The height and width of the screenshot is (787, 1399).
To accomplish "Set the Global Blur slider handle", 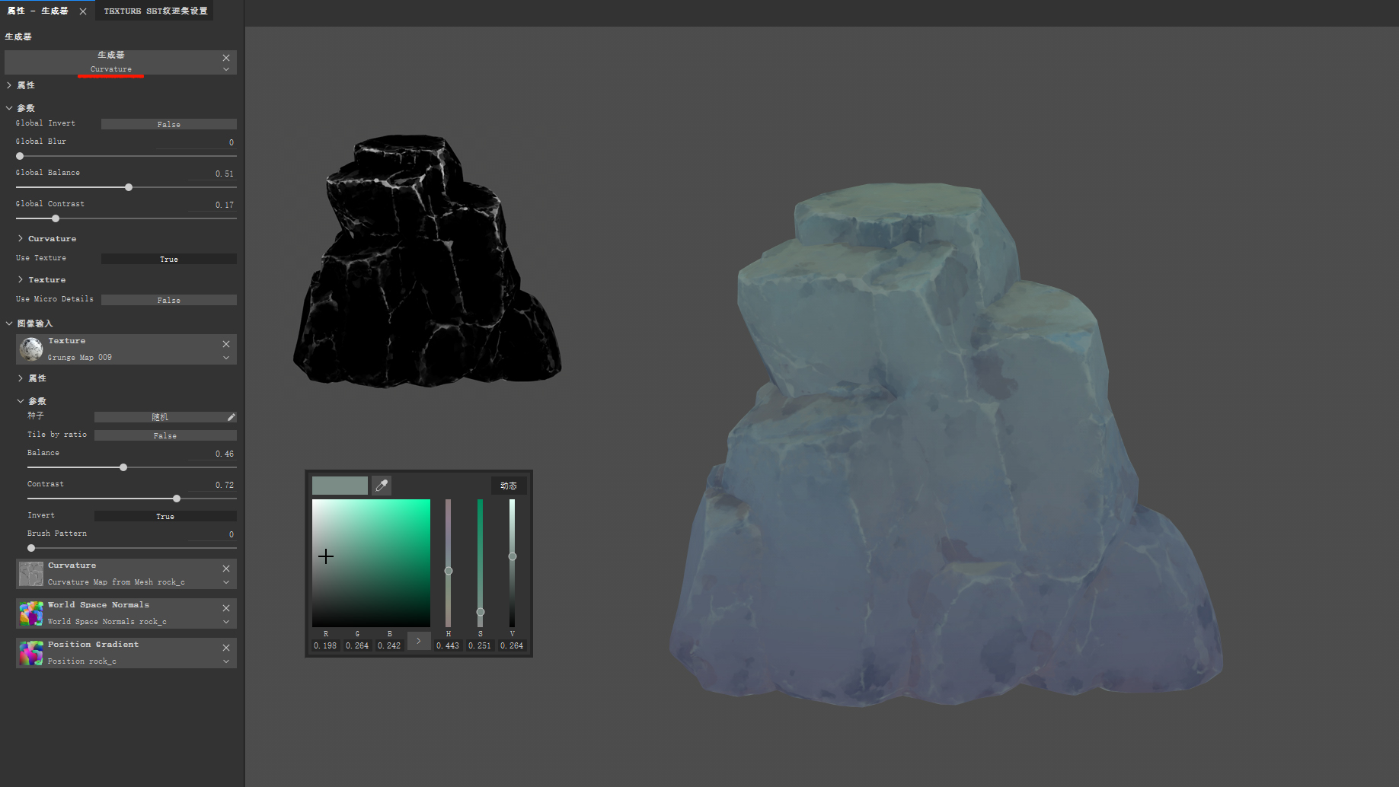I will (x=20, y=156).
